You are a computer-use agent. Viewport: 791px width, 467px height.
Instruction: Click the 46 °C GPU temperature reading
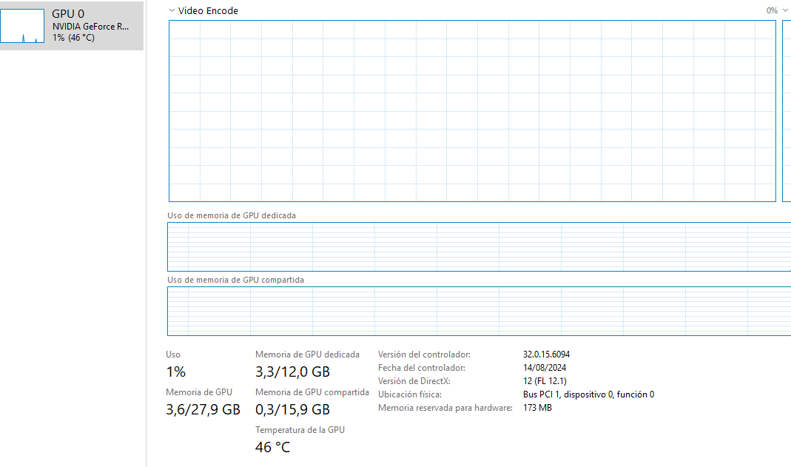pyautogui.click(x=272, y=447)
